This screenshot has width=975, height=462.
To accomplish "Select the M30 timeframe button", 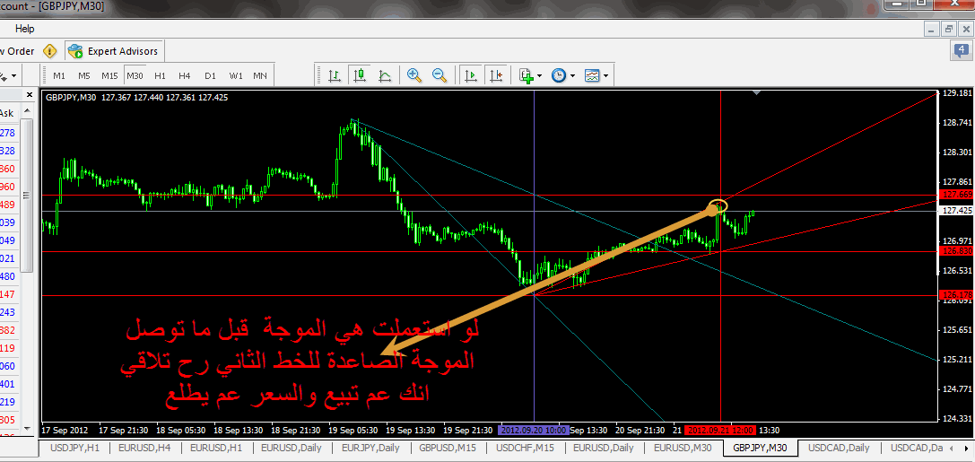I will (135, 76).
